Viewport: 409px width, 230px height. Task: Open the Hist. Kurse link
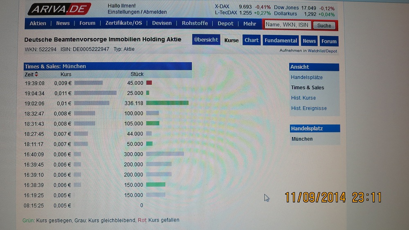[303, 98]
